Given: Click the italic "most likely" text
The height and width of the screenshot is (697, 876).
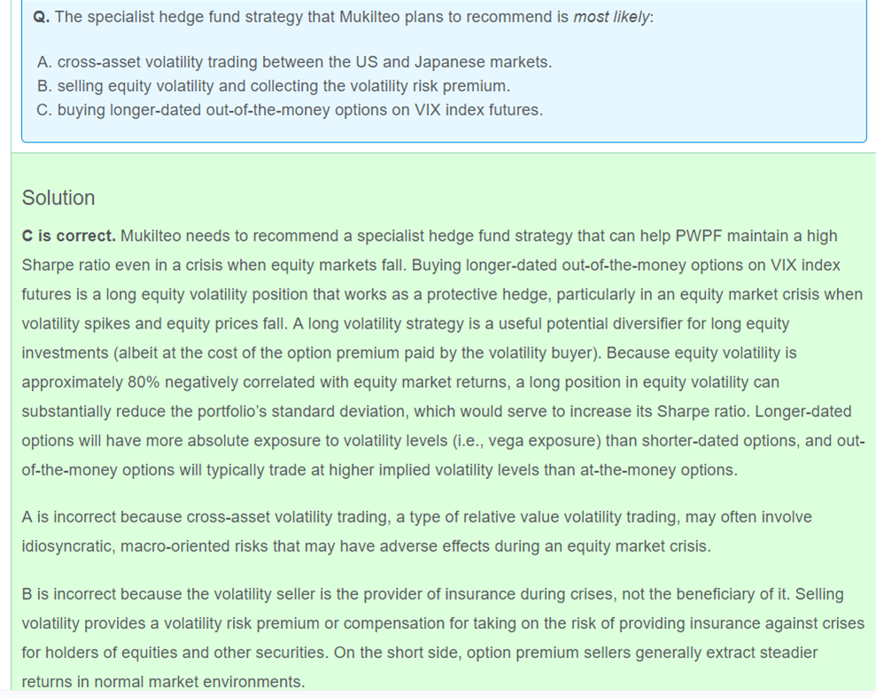Looking at the screenshot, I should (612, 18).
